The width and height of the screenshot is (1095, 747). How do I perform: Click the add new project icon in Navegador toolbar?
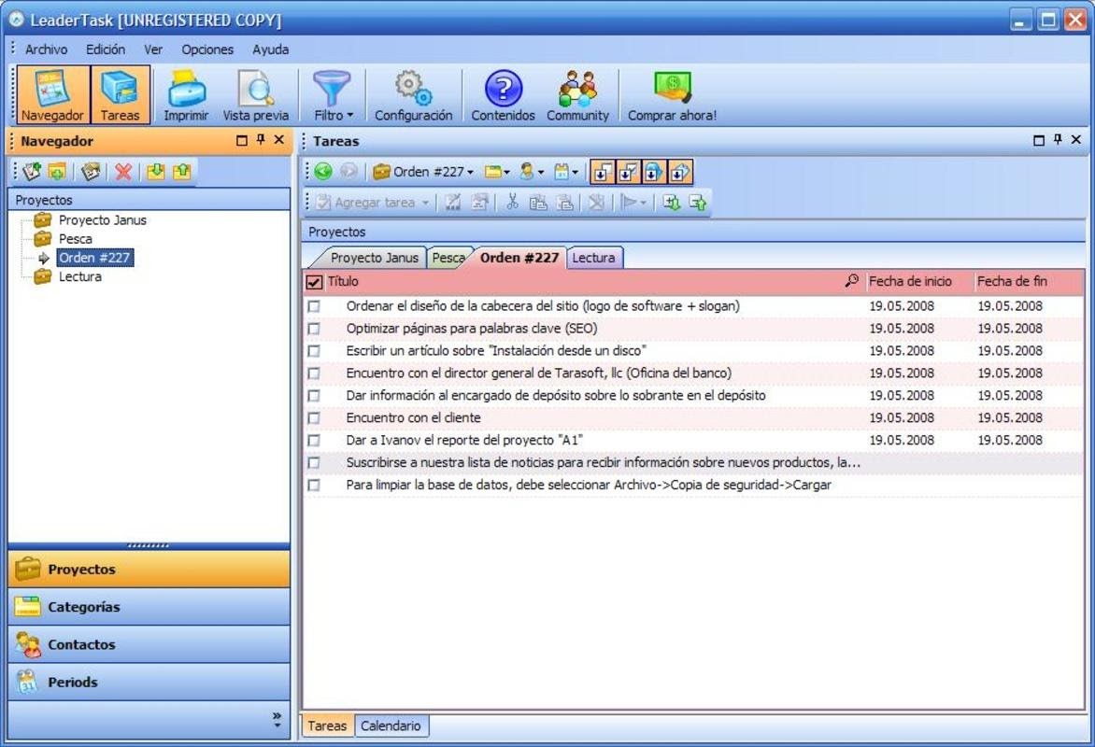coord(32,172)
